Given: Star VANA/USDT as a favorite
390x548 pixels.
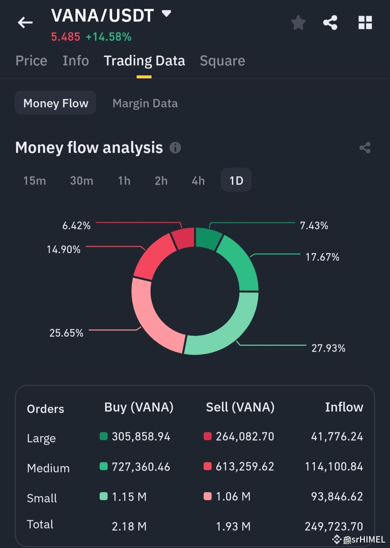Looking at the screenshot, I should (298, 22).
